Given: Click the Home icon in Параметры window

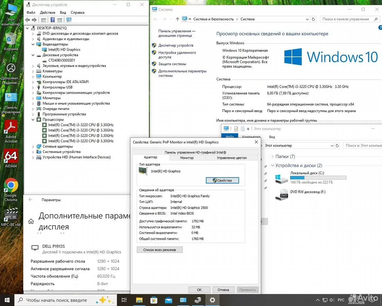Looking at the screenshot, I should [x=31, y=221].
